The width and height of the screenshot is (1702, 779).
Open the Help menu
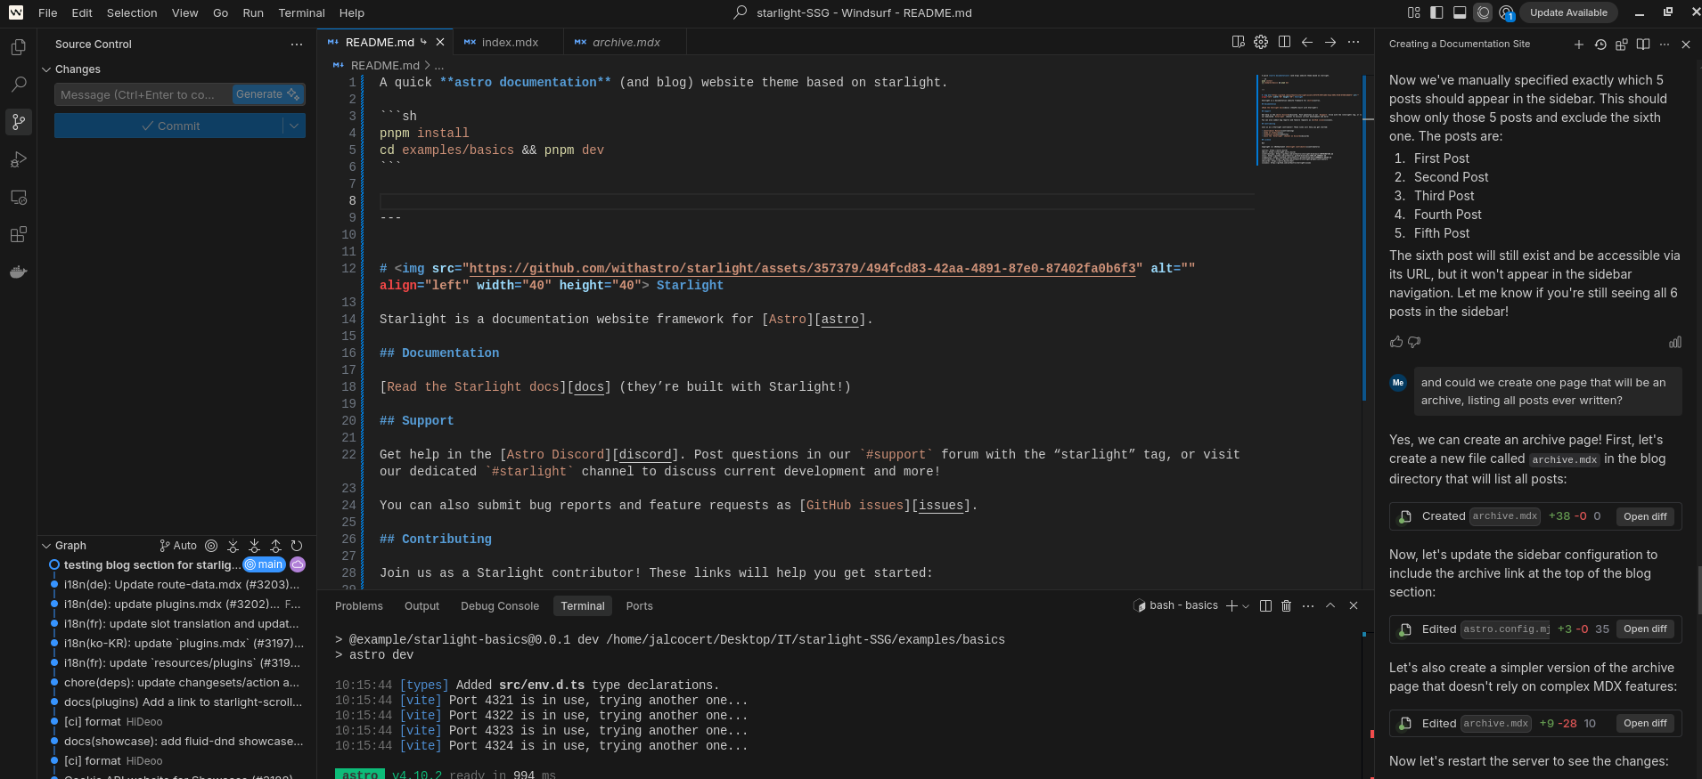point(352,13)
